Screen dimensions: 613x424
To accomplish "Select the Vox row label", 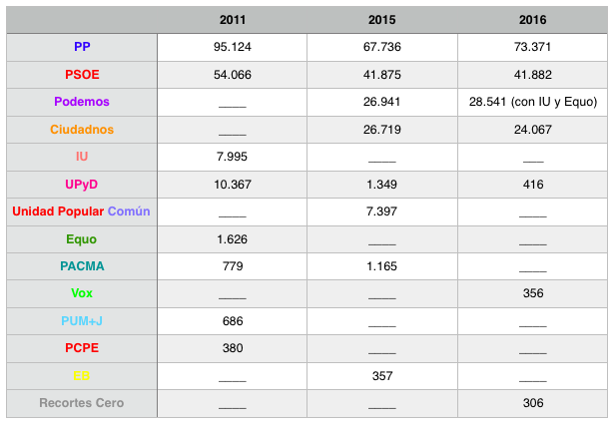I will (82, 293).
